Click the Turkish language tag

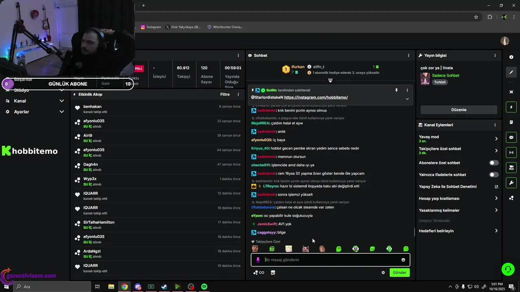(440, 82)
